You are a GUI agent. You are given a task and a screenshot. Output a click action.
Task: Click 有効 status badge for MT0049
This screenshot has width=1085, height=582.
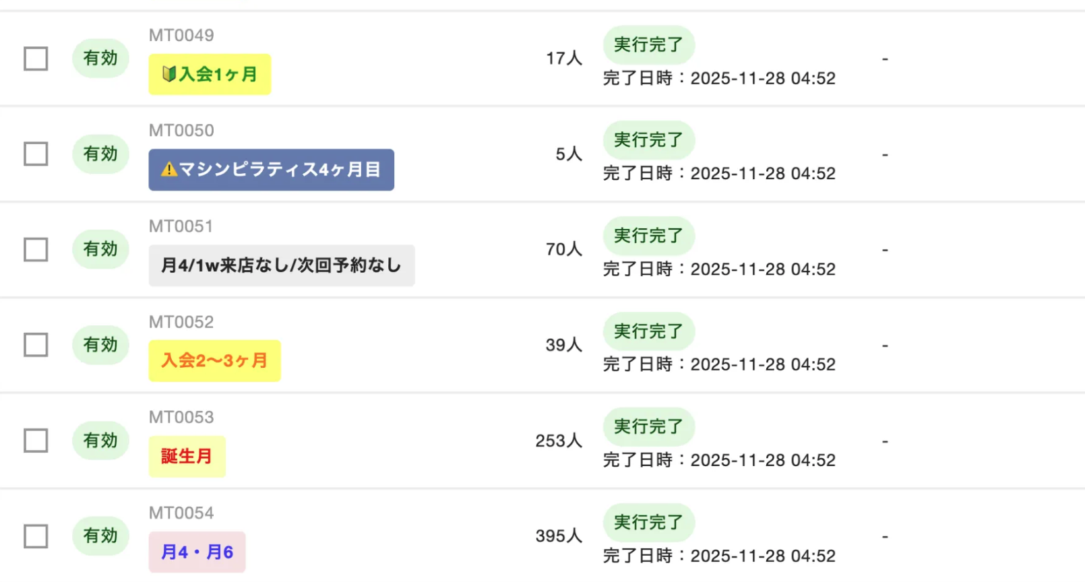point(100,59)
